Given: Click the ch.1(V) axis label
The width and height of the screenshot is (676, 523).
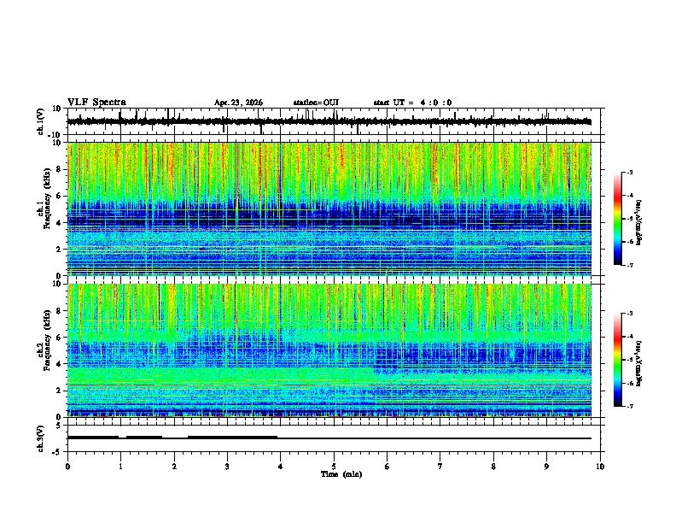Looking at the screenshot, I should [x=41, y=122].
